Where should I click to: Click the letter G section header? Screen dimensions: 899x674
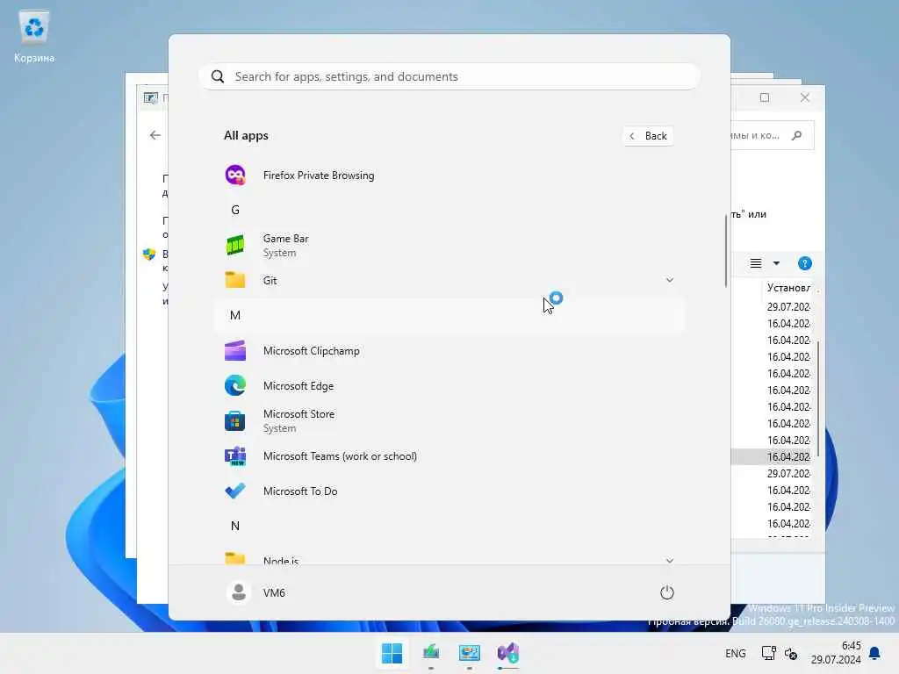point(235,211)
